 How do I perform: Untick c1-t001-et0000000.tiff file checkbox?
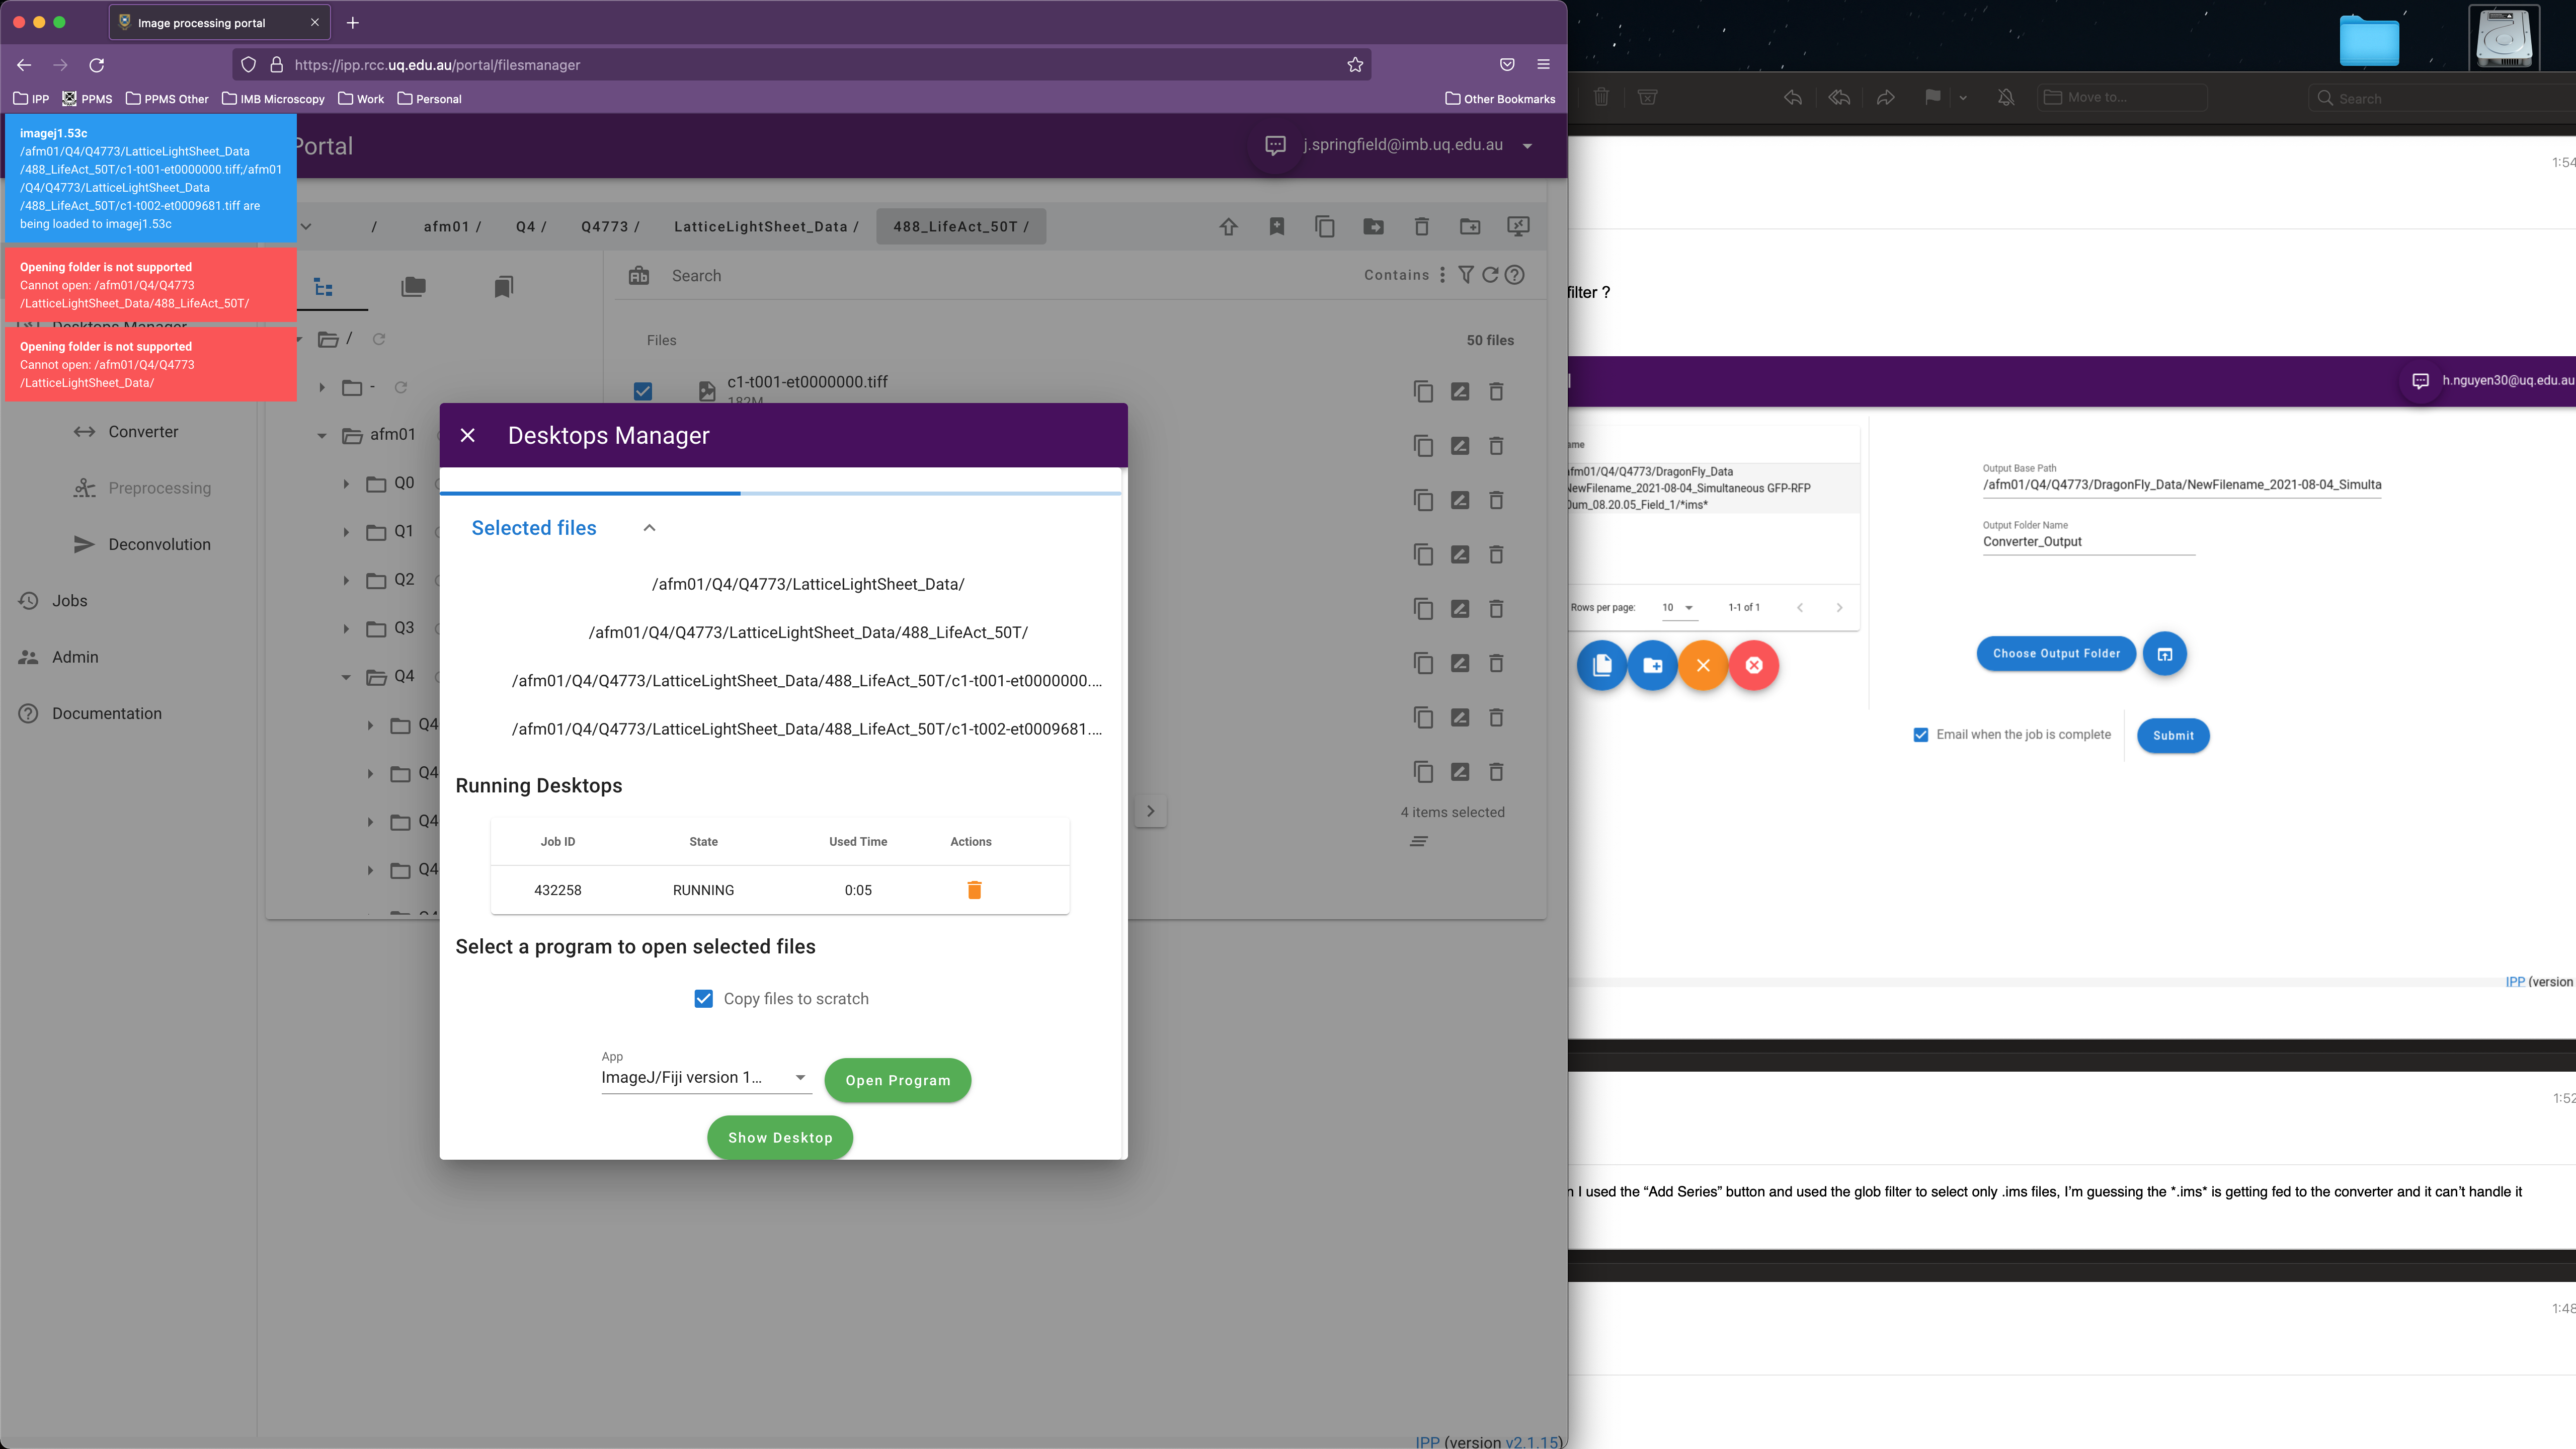coord(643,391)
